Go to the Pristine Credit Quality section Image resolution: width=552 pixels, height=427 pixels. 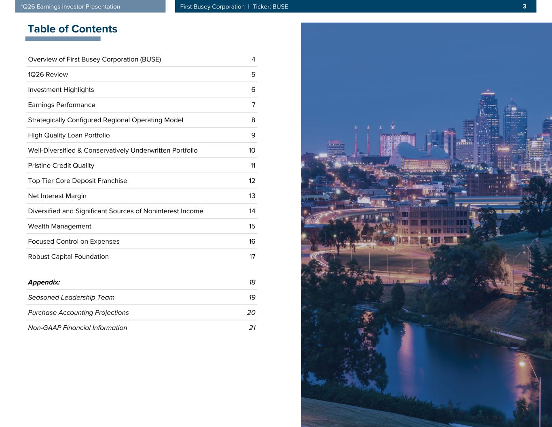coord(61,166)
